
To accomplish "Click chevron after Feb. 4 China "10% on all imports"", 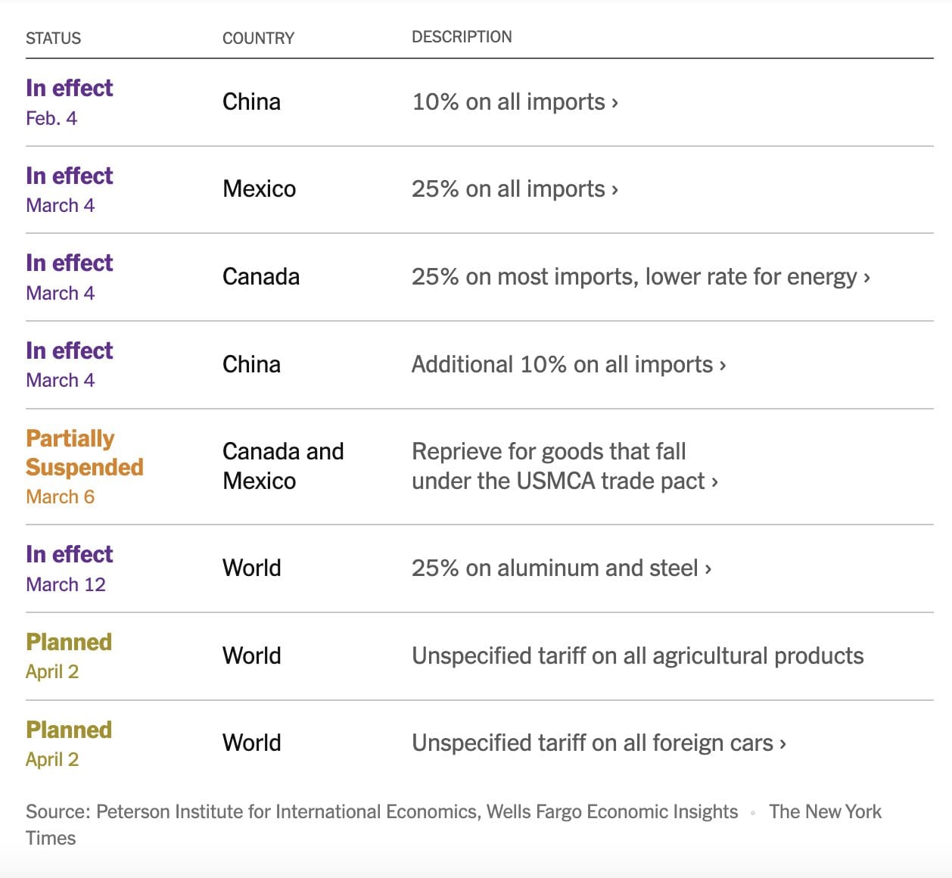I will (615, 103).
